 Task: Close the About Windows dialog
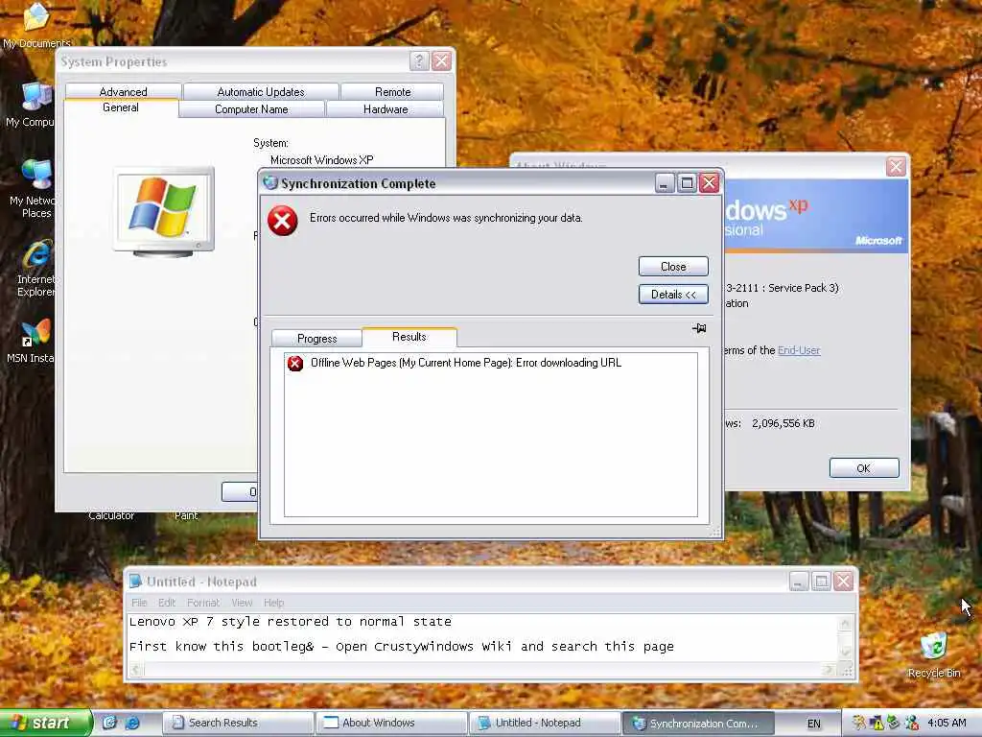coord(896,166)
